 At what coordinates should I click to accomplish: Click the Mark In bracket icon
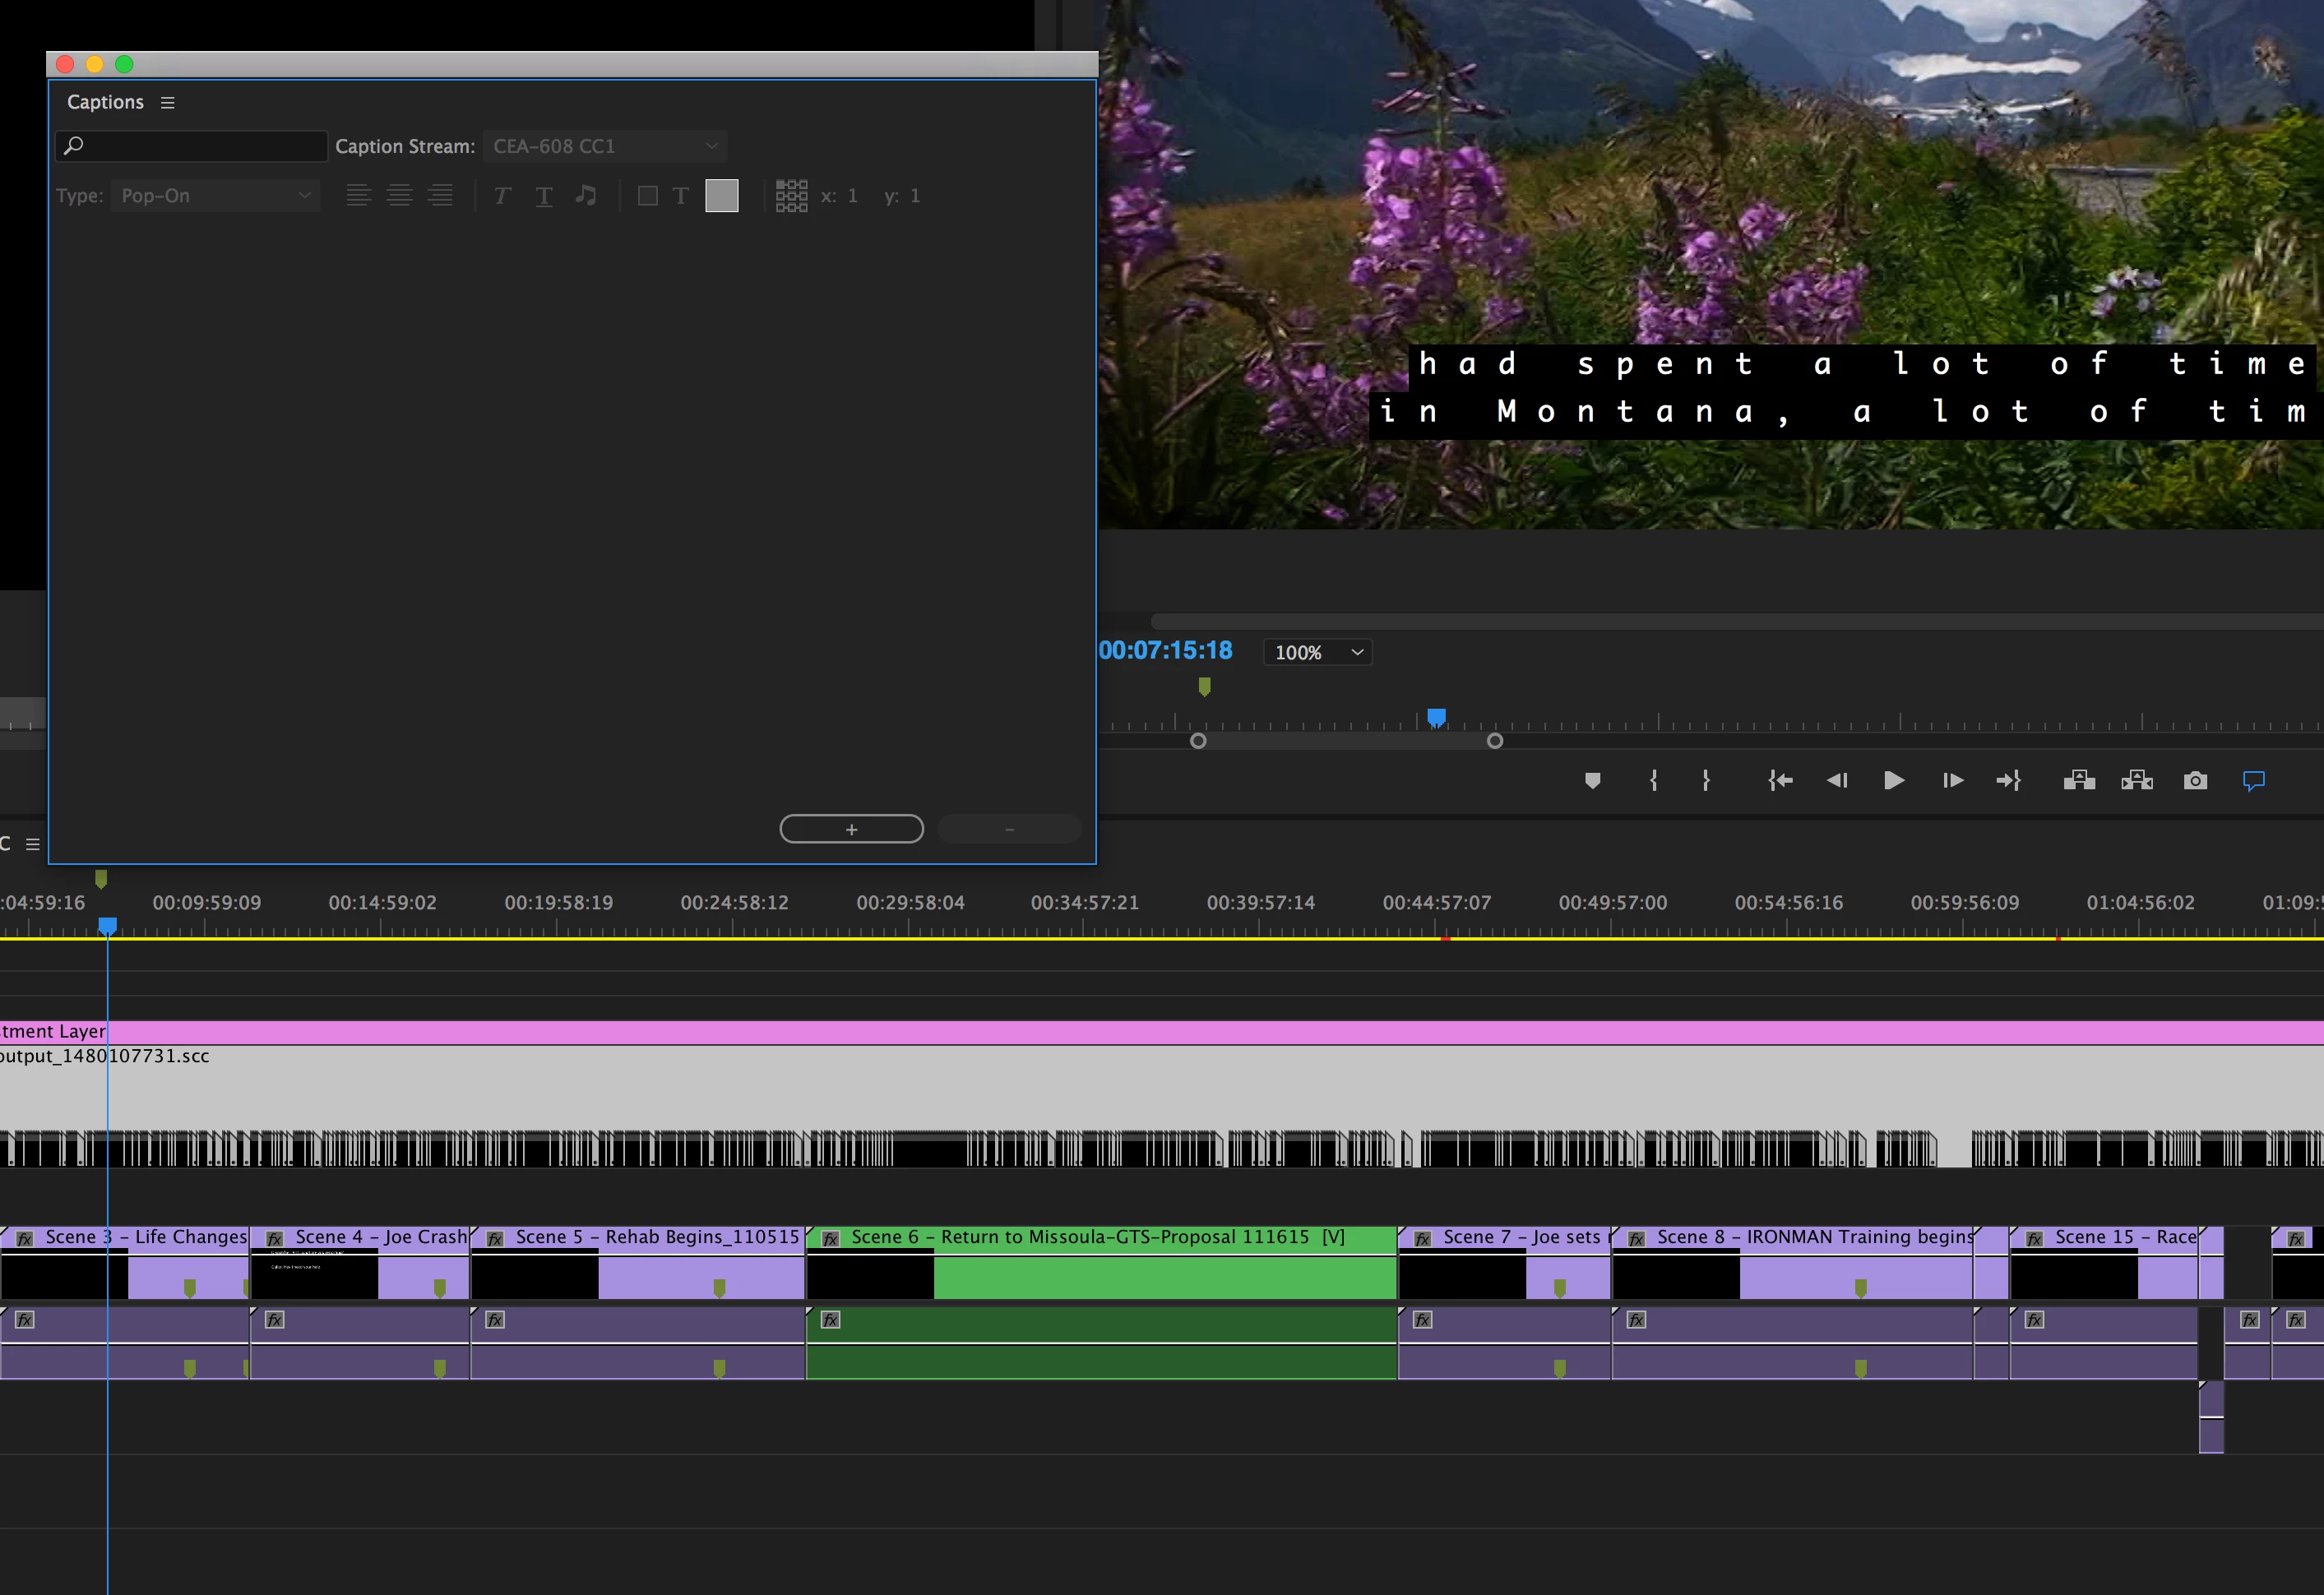1653,781
